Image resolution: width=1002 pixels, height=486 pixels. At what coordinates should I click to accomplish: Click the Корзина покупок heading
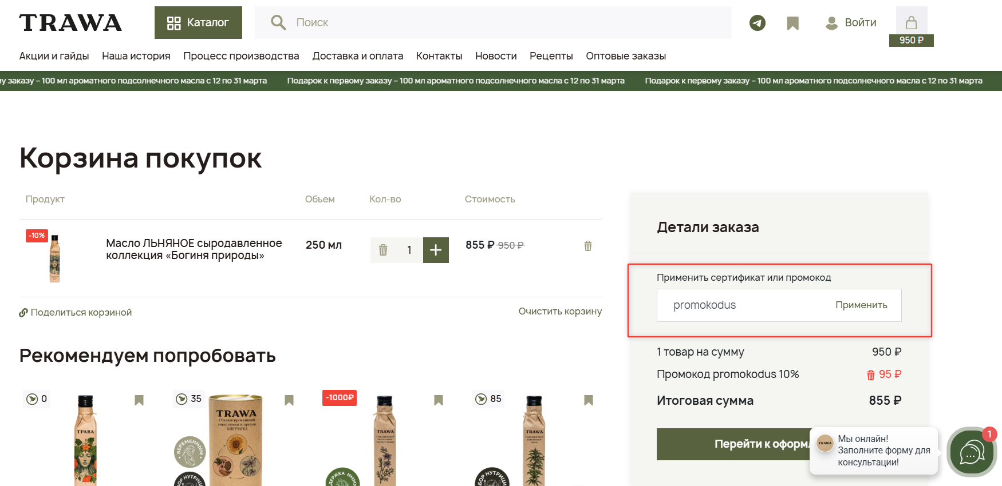click(140, 158)
